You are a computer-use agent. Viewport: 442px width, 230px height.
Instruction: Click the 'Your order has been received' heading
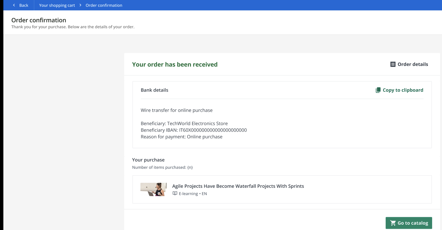click(x=175, y=64)
